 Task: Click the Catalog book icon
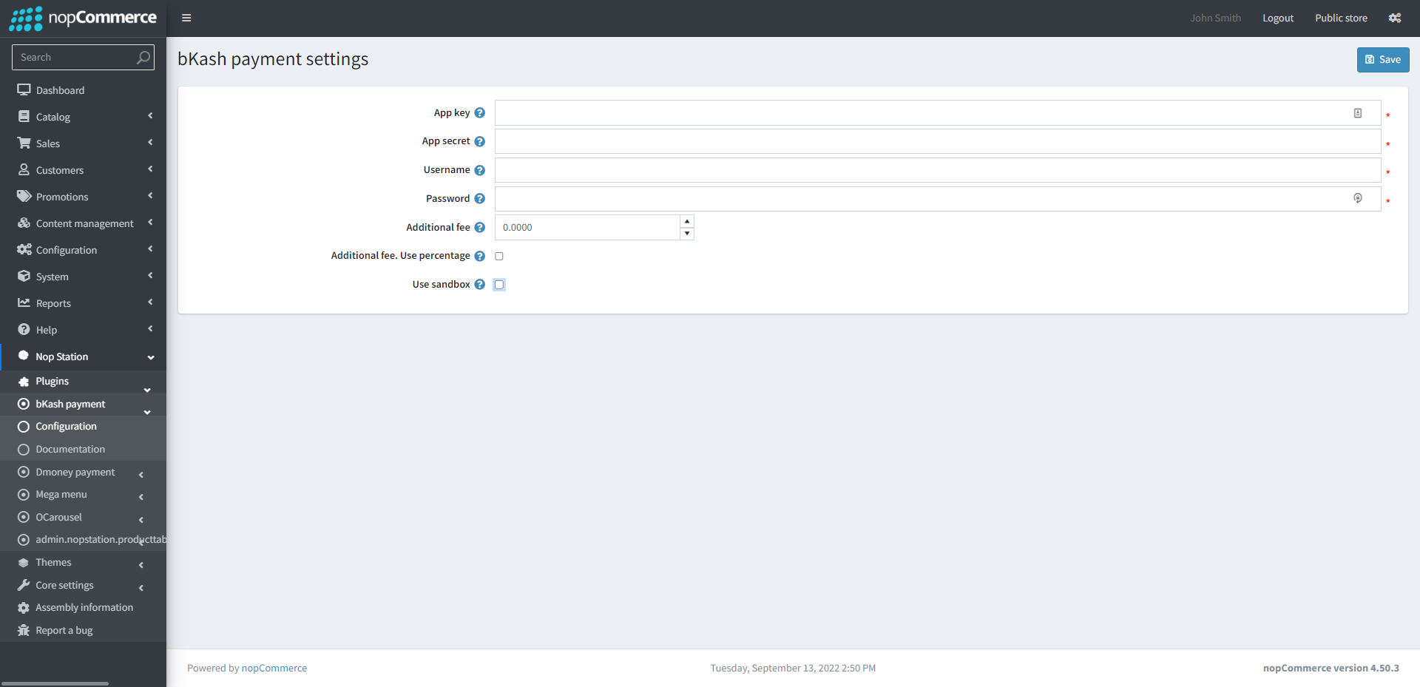(x=24, y=116)
